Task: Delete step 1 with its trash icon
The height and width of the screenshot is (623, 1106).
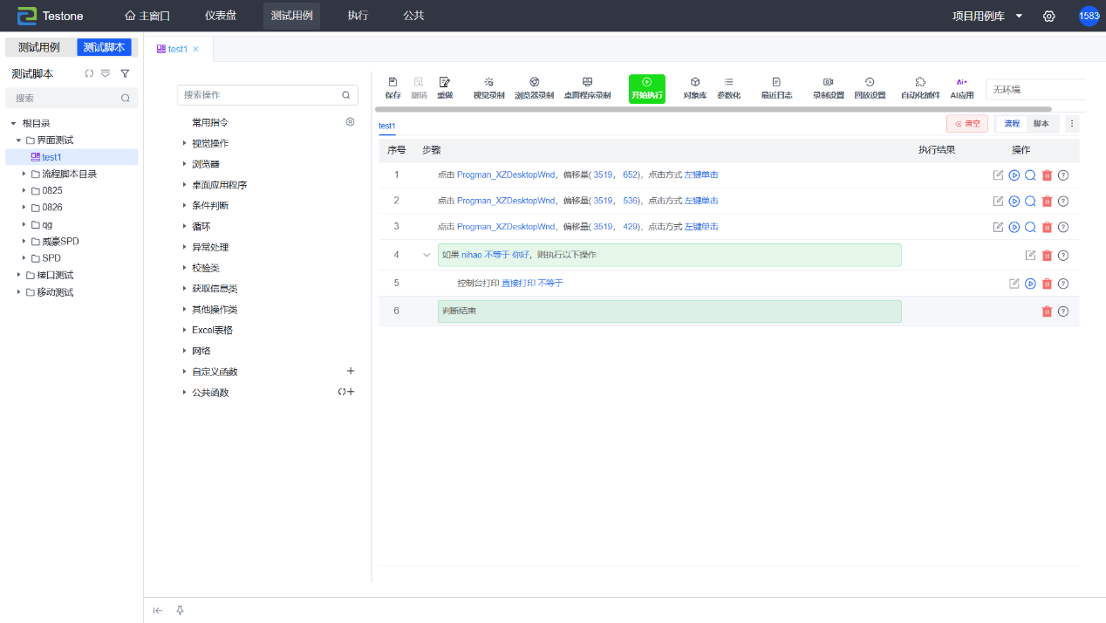Action: pyautogui.click(x=1047, y=175)
